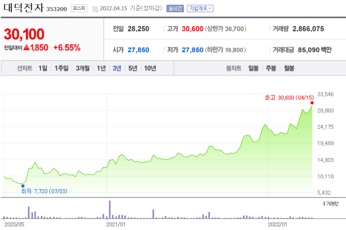Click the 33,546 y-axis value
This screenshot has width=346, height=230.
[325, 94]
